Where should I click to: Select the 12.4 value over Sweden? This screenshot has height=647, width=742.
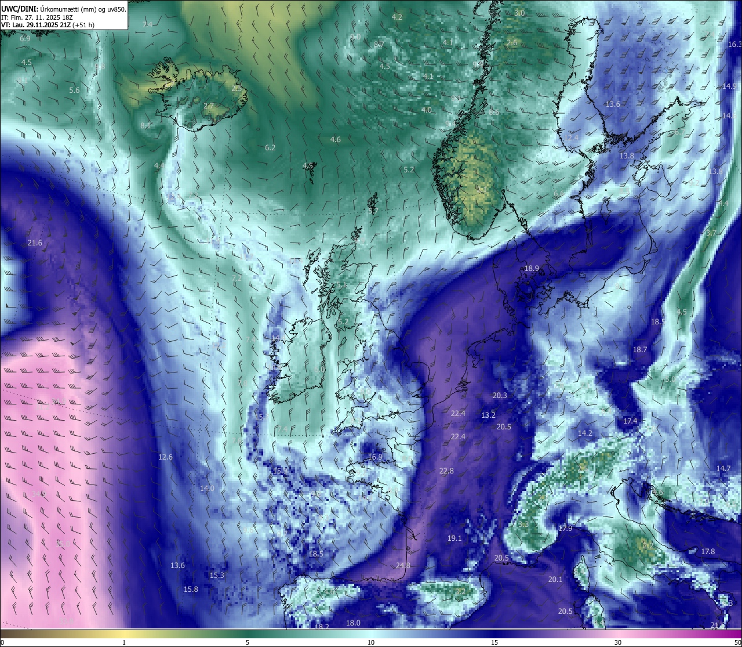pos(572,138)
